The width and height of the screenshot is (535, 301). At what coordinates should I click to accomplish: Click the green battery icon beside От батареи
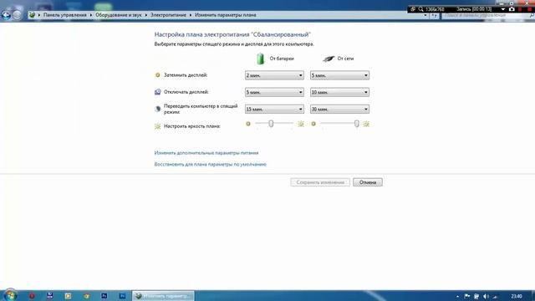pos(260,59)
